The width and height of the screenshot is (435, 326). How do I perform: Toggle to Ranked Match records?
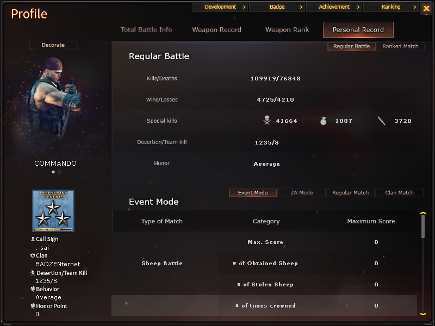(x=400, y=46)
